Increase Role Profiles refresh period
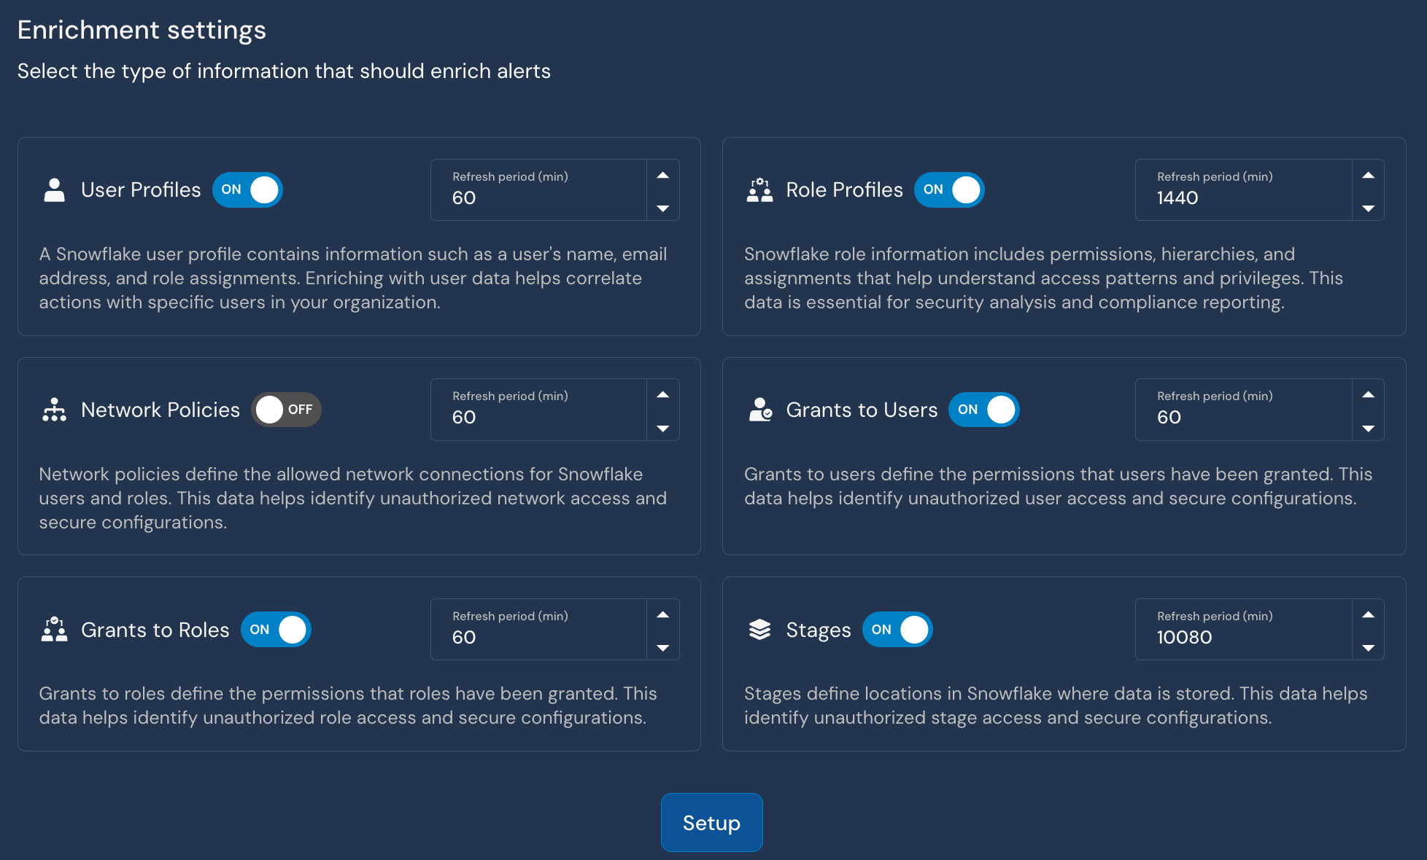 1369,175
